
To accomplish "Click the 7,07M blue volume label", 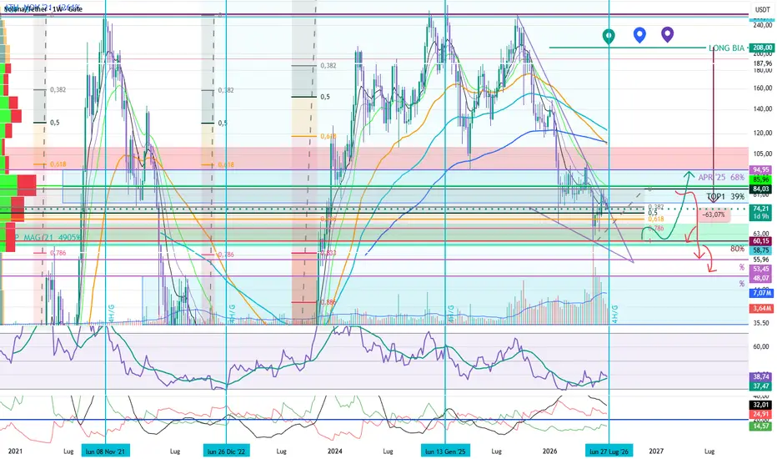I will (x=762, y=293).
